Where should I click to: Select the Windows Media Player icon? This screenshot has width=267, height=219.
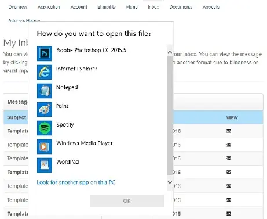[45, 146]
